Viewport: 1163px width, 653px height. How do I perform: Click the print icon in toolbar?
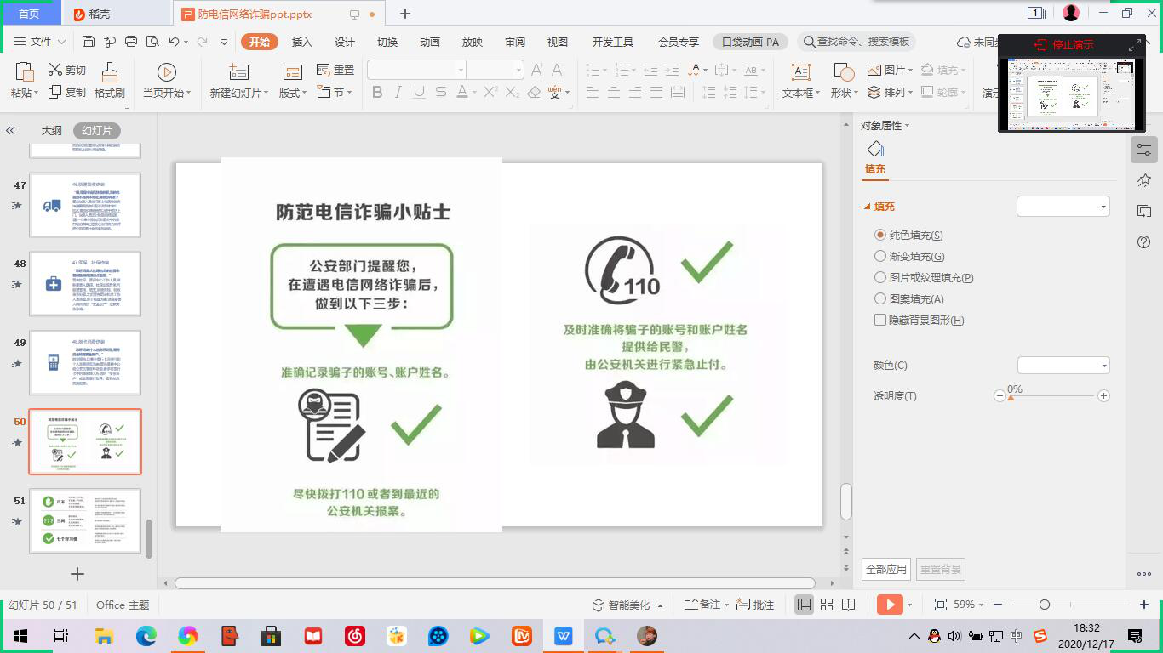(x=131, y=42)
